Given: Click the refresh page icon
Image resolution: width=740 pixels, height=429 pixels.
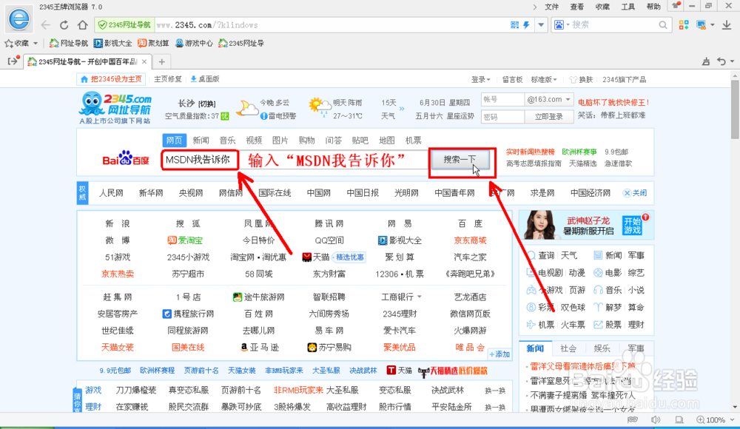Looking at the screenshot, I should pyautogui.click(x=64, y=24).
